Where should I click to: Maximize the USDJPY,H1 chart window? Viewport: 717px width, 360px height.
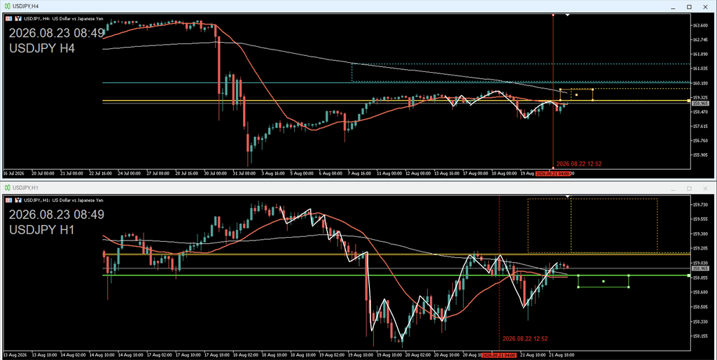(689, 188)
